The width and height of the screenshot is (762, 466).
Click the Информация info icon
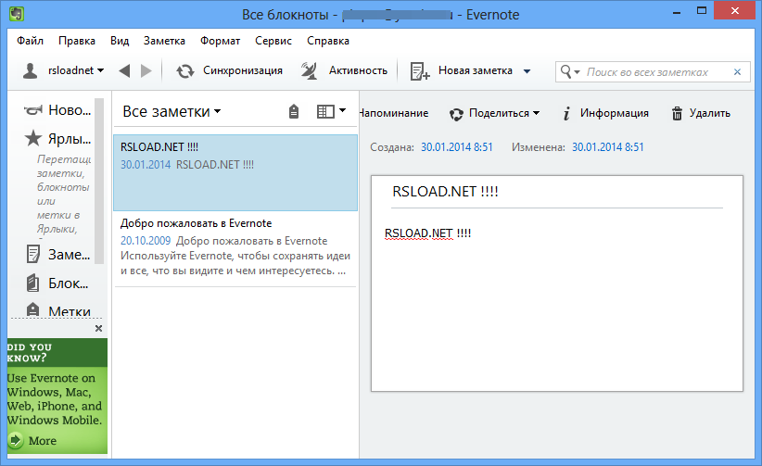tap(566, 113)
